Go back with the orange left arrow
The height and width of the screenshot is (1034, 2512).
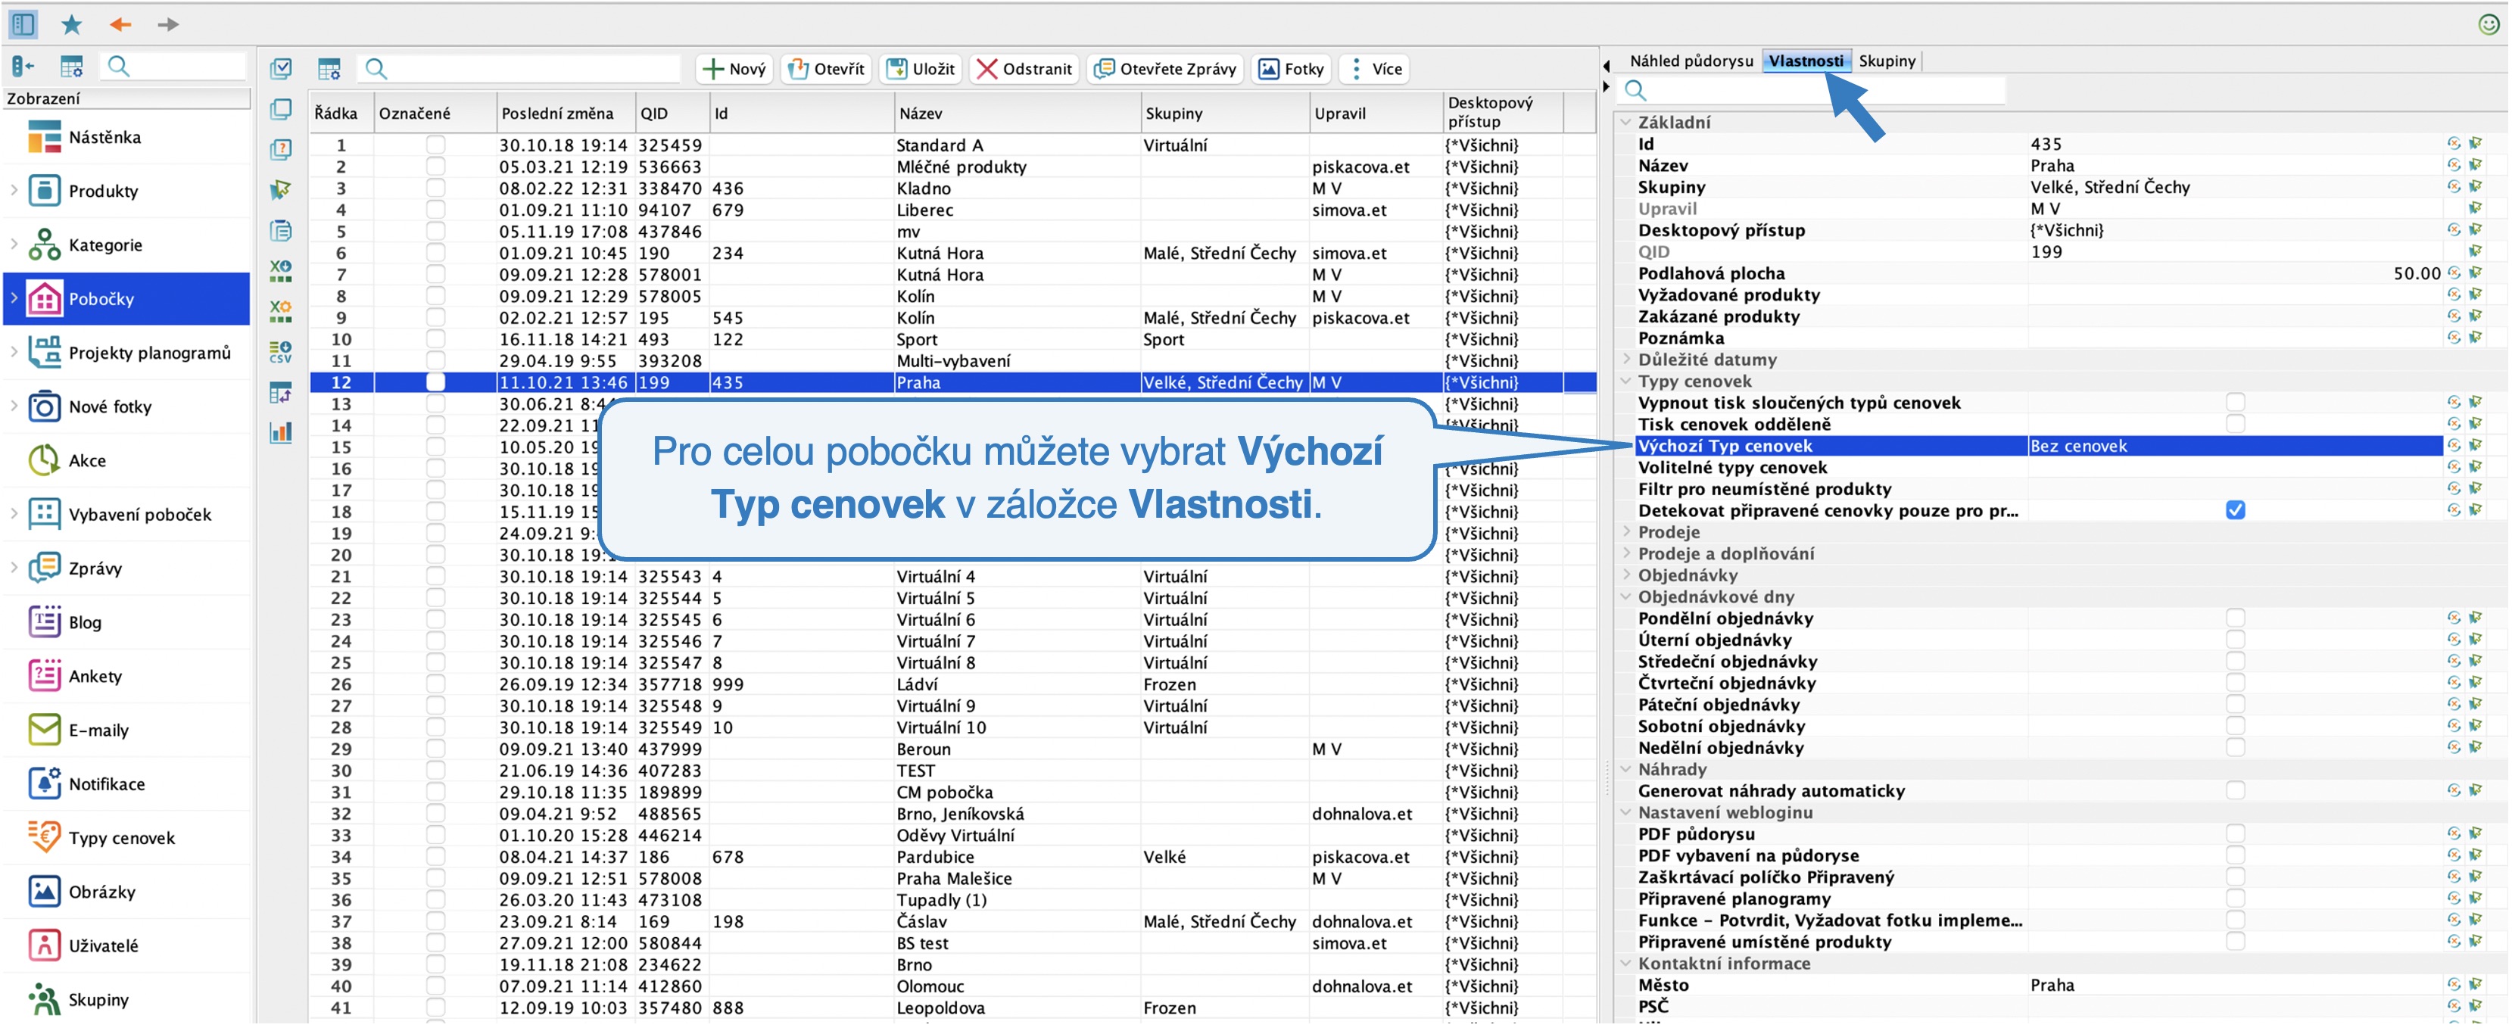point(120,23)
